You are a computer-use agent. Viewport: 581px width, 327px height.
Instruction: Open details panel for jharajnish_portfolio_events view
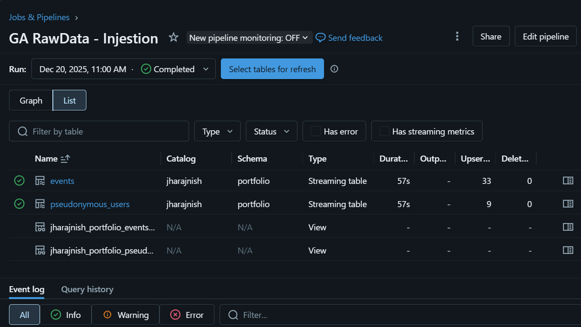click(568, 227)
